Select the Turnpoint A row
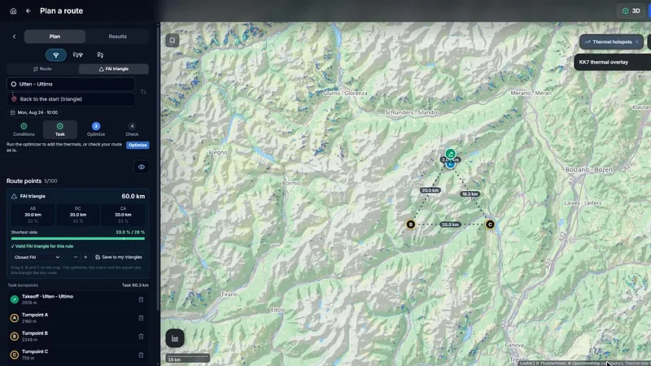 77,318
